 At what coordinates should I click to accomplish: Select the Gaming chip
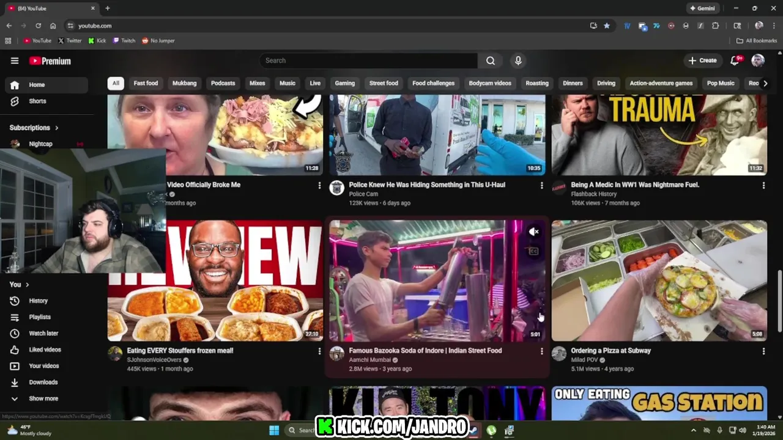(x=344, y=83)
